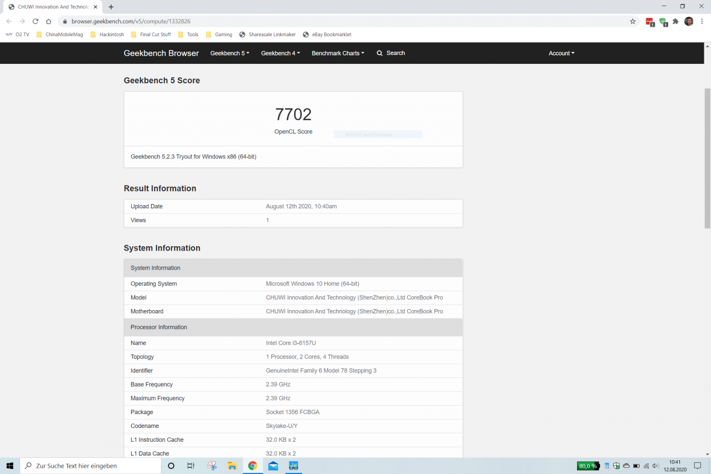The height and width of the screenshot is (474, 711).
Task: Open the Hackintosh bookmarks folder
Action: (x=107, y=34)
